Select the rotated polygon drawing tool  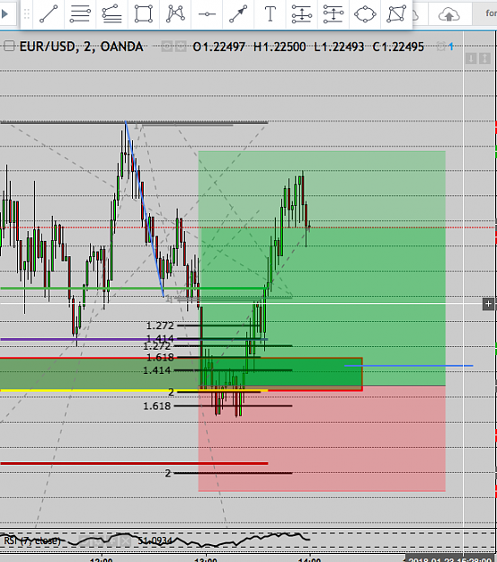[x=396, y=14]
